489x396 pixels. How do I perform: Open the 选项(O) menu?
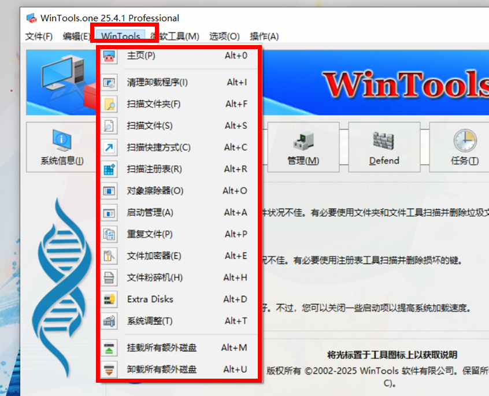[224, 36]
